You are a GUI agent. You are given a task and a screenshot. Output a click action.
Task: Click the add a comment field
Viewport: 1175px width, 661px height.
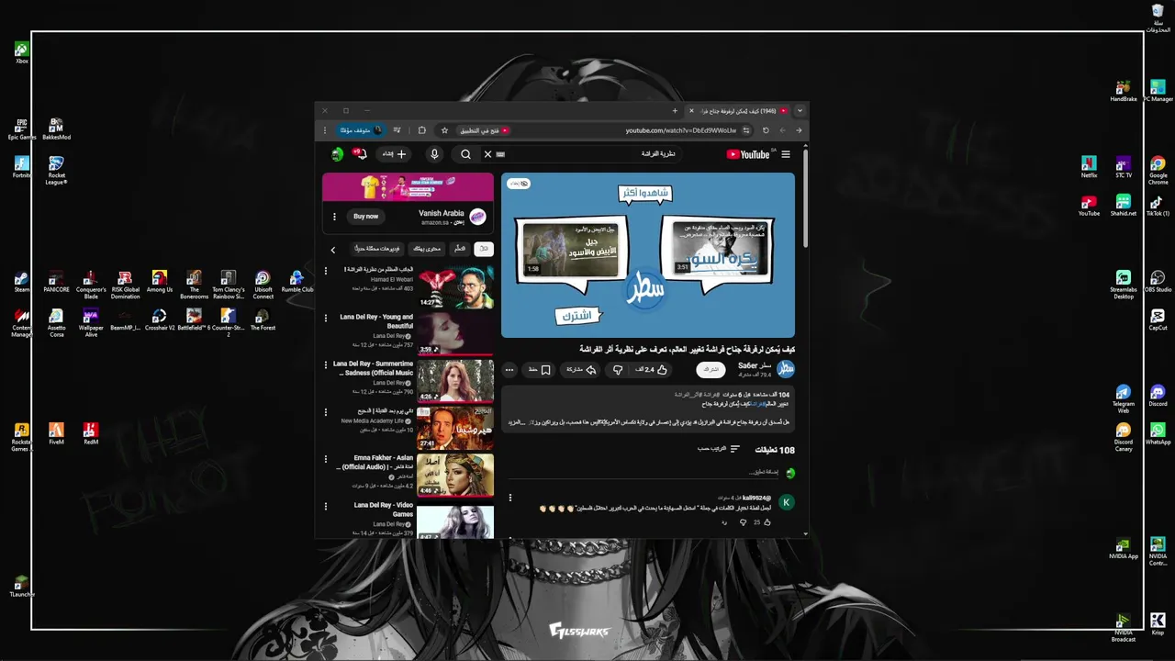pyautogui.click(x=643, y=473)
